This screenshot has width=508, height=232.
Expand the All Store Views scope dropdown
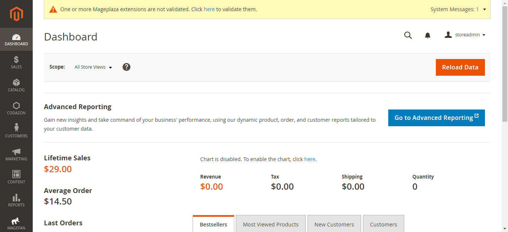point(93,67)
